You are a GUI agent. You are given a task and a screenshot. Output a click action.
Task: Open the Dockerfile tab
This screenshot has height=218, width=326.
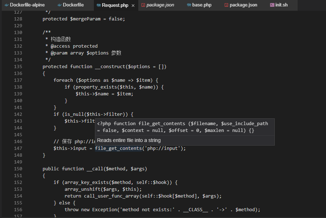click(72, 5)
